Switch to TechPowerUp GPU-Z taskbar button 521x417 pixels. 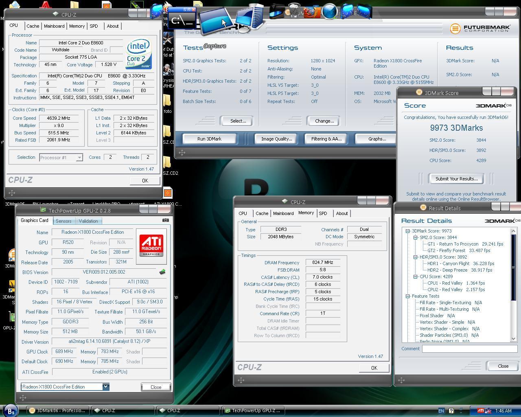tap(253, 410)
